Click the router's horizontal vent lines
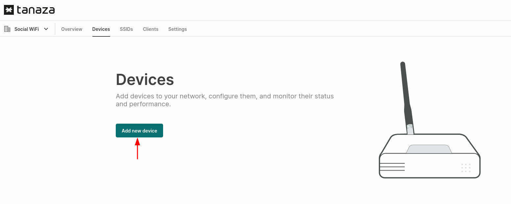 [x=392, y=167]
